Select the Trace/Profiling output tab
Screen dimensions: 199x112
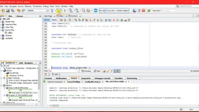[x=74, y=82]
